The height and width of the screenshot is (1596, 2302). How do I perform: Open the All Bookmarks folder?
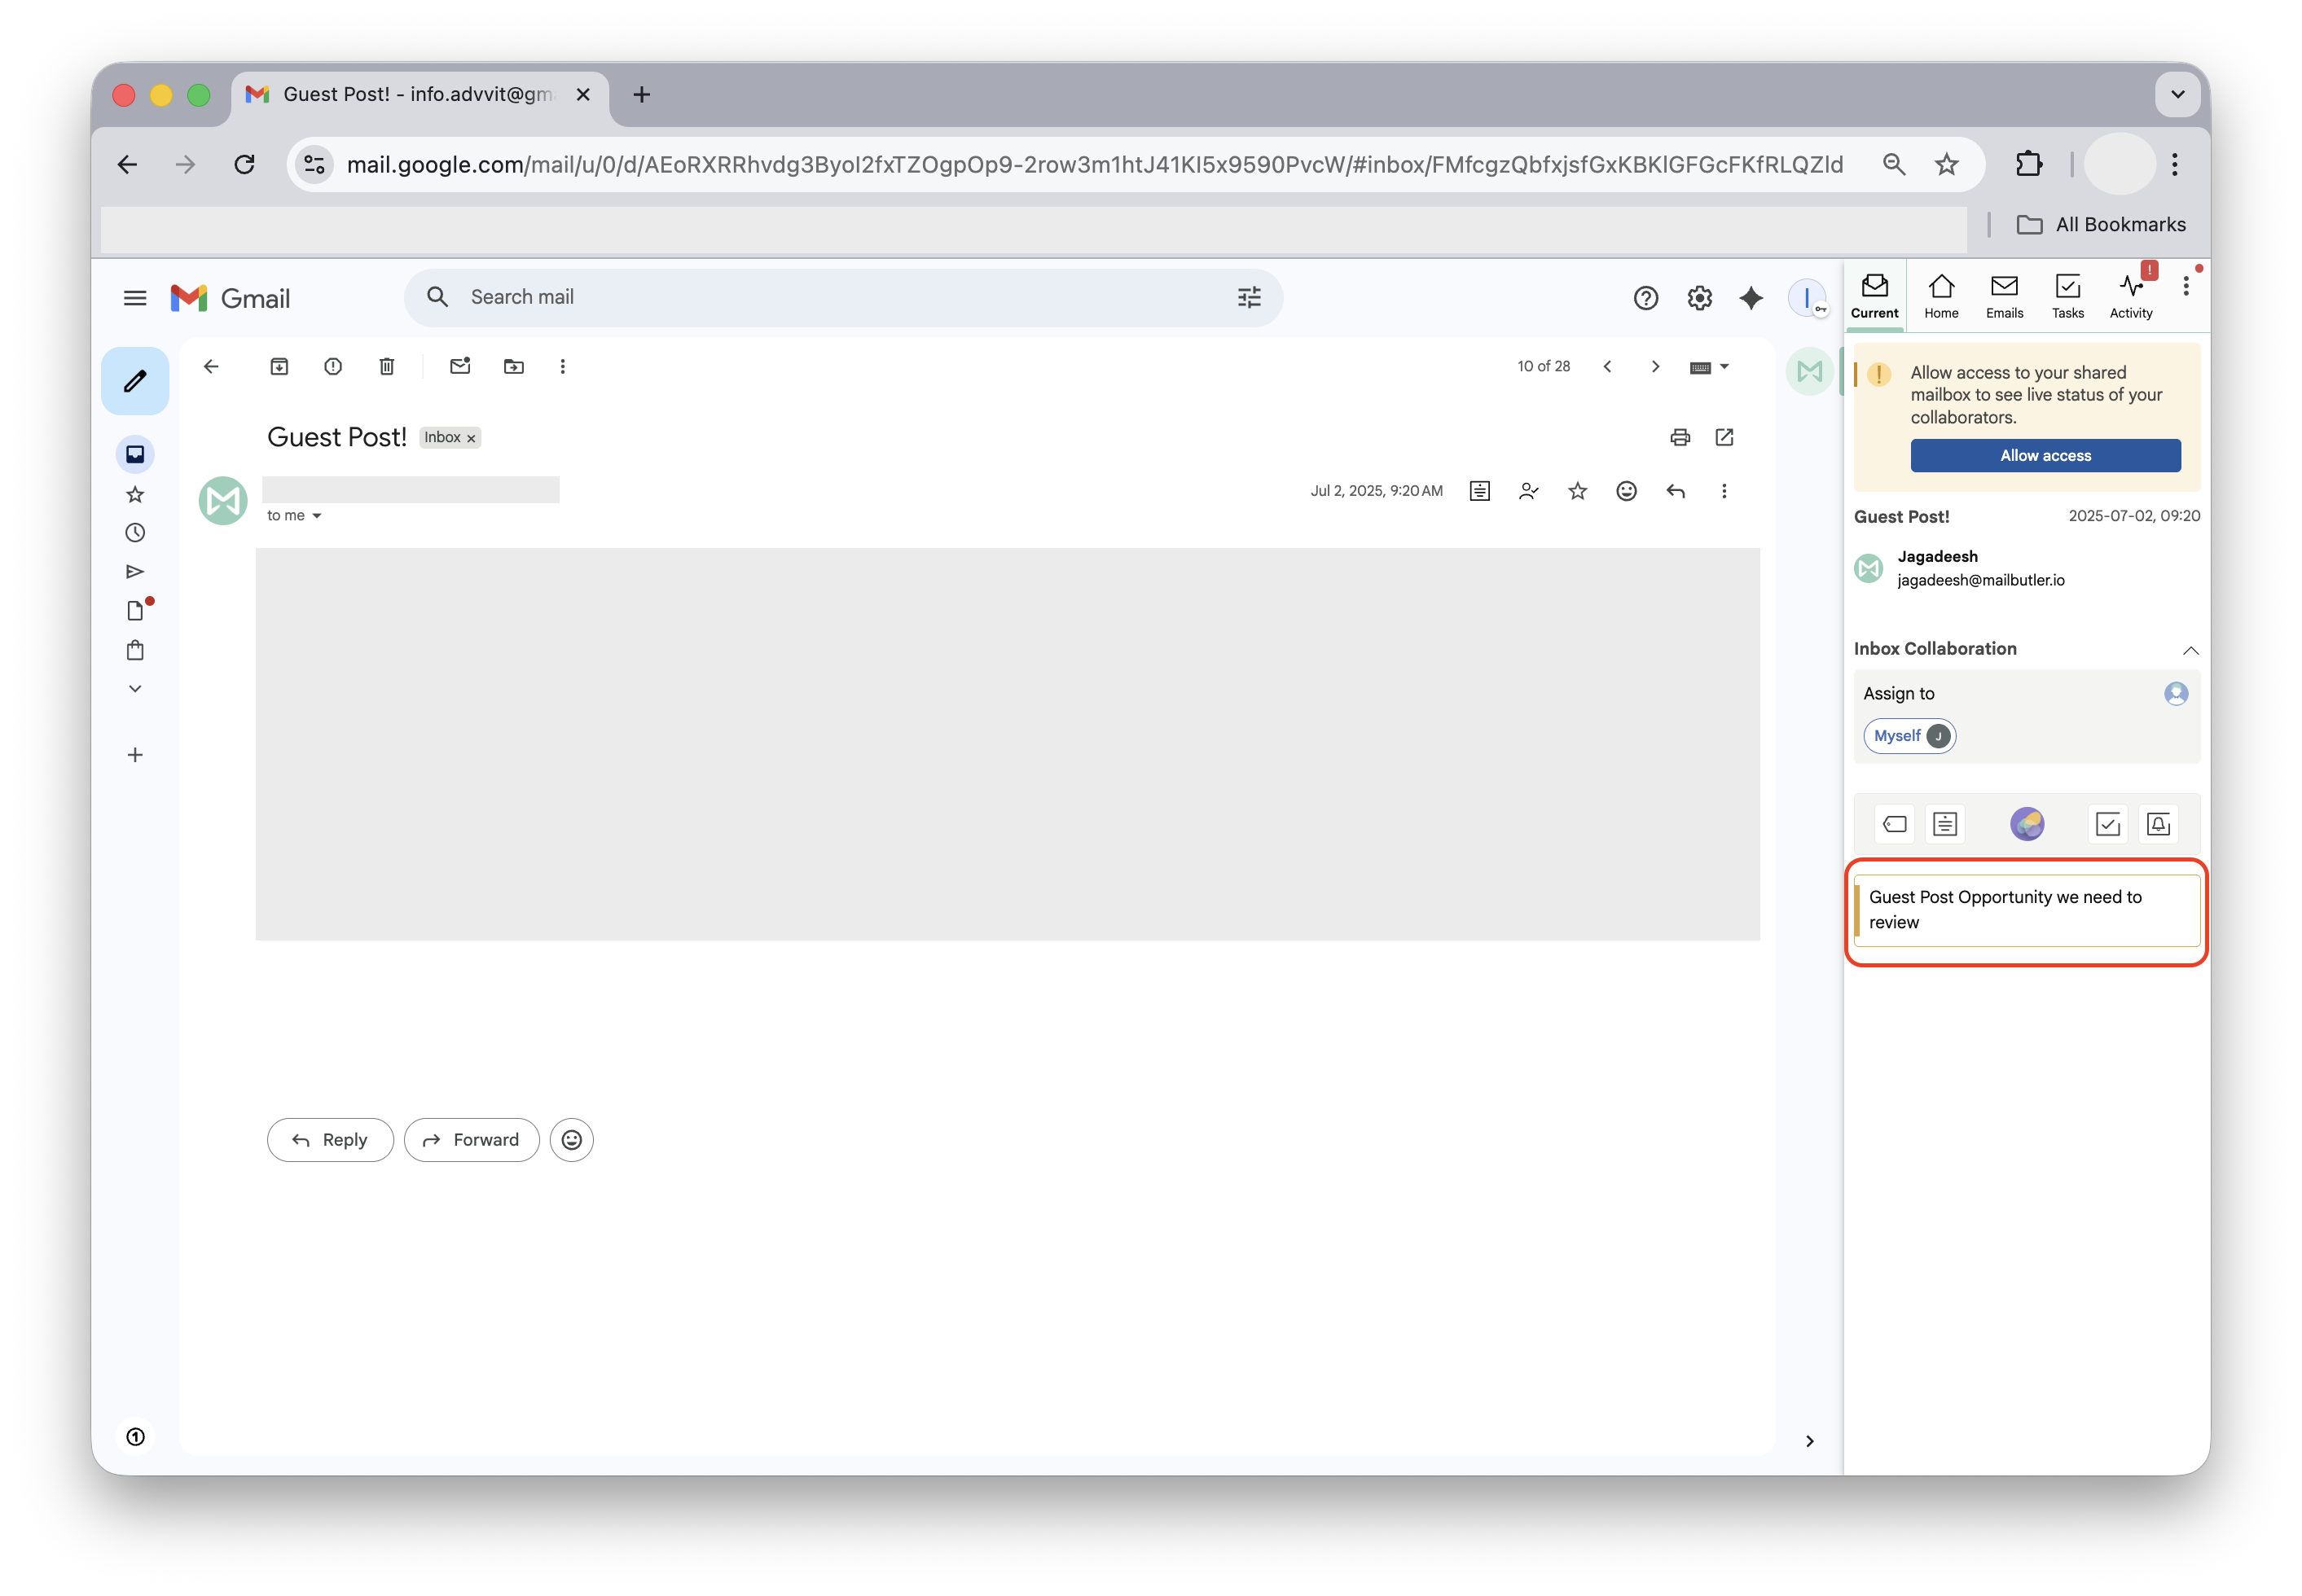[x=2101, y=225]
